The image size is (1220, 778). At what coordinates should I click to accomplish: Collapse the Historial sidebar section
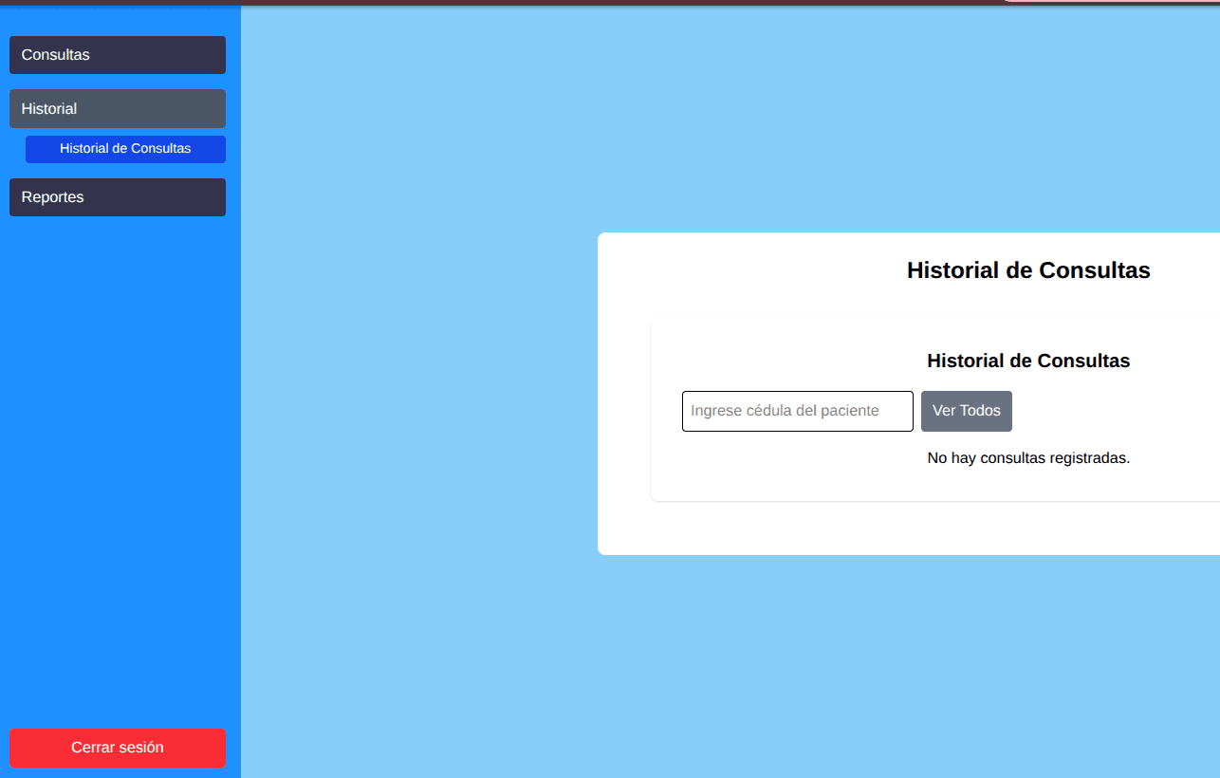click(118, 109)
